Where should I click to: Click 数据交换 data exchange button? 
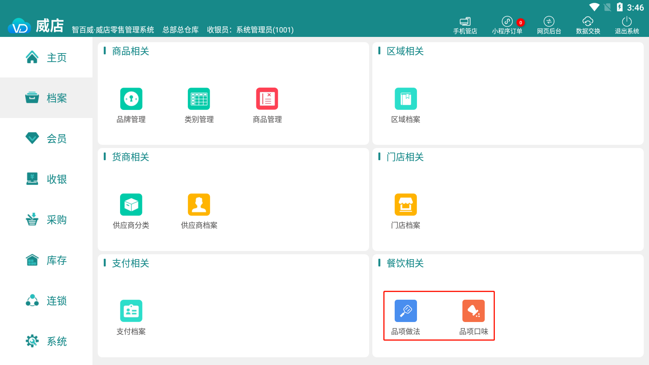pos(588,26)
